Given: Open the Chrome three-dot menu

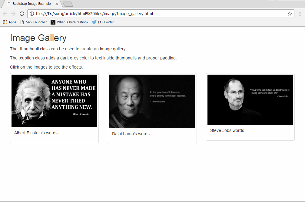Looking at the screenshot, I should pyautogui.click(x=300, y=14).
